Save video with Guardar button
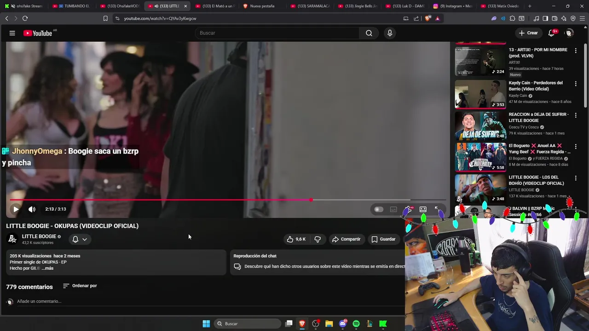Screen dimensions: 589x331 (384, 239)
